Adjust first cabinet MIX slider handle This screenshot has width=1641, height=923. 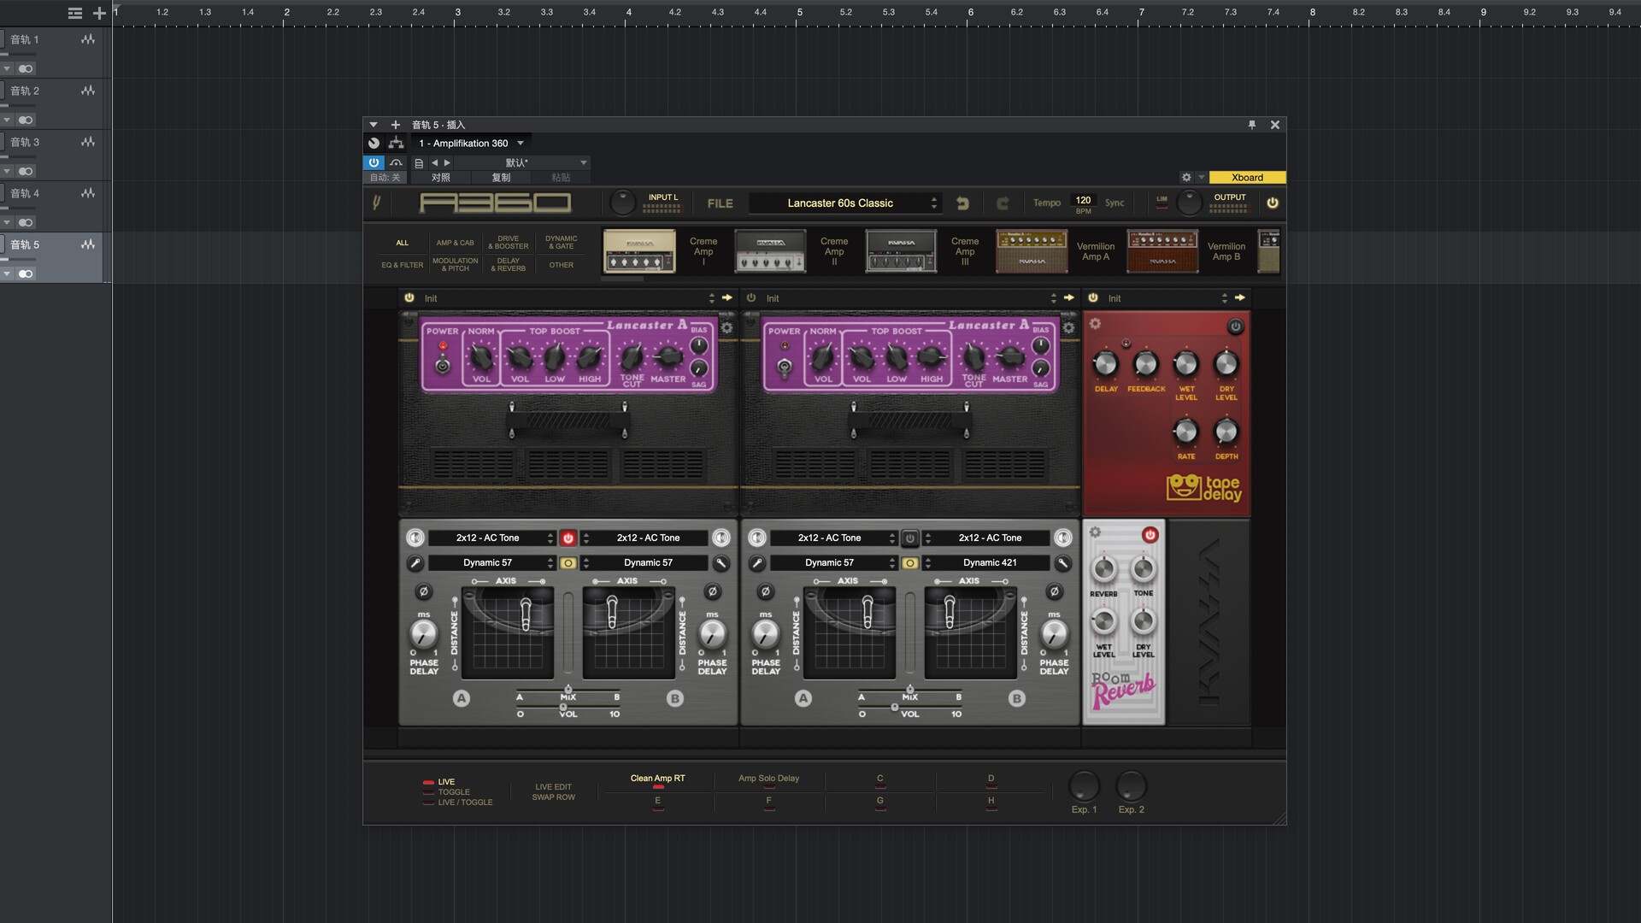tap(568, 690)
